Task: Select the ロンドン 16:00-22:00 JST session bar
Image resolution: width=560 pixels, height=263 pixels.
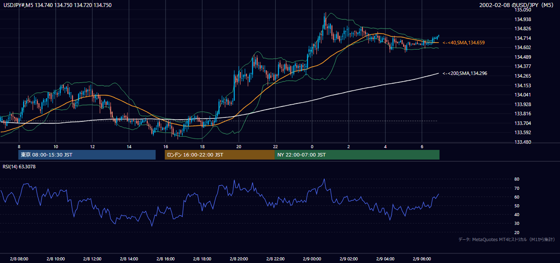Action: coord(220,155)
